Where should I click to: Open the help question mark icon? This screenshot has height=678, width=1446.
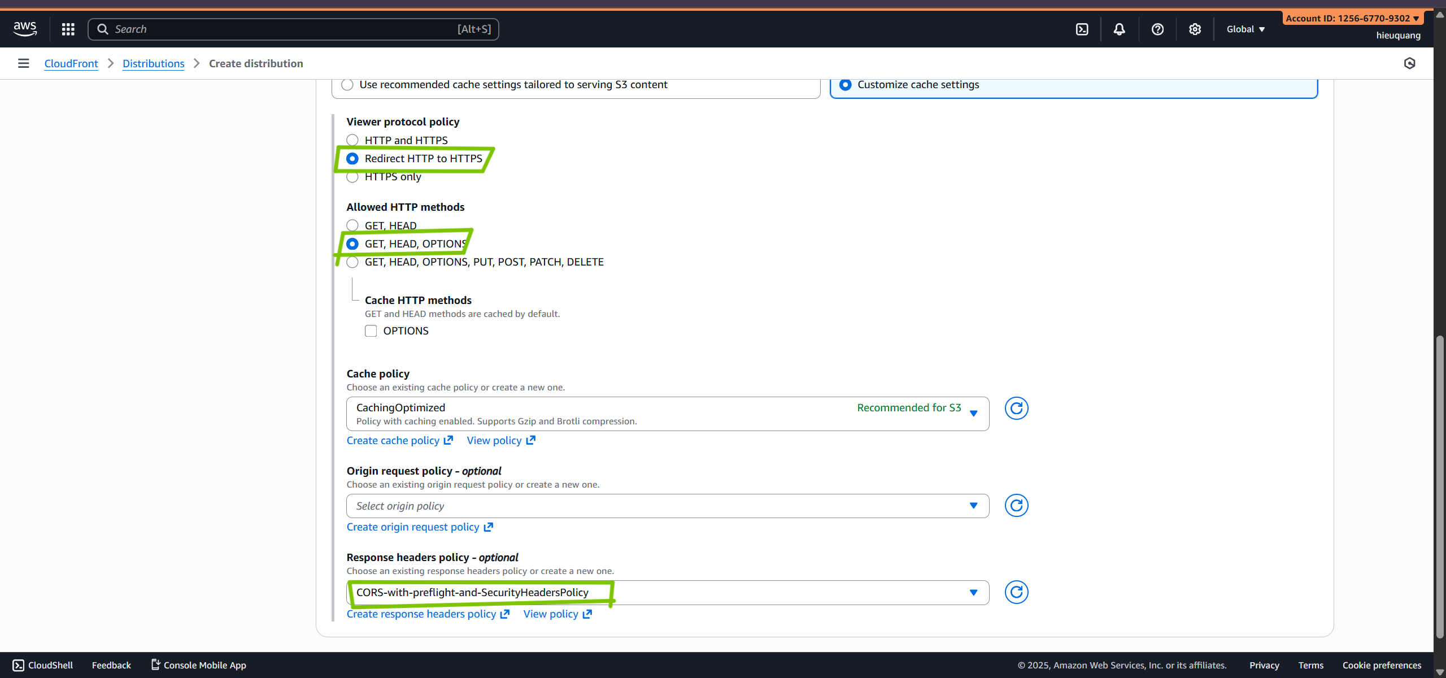tap(1157, 29)
